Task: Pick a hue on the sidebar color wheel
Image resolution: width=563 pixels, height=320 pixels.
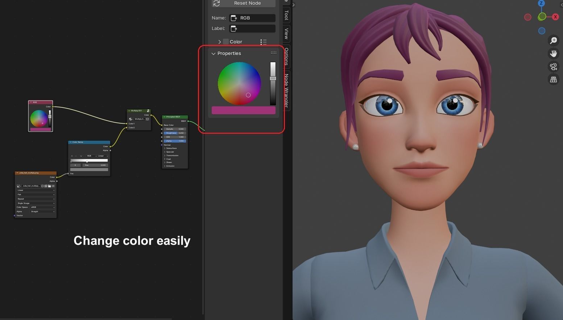Action: tap(239, 84)
